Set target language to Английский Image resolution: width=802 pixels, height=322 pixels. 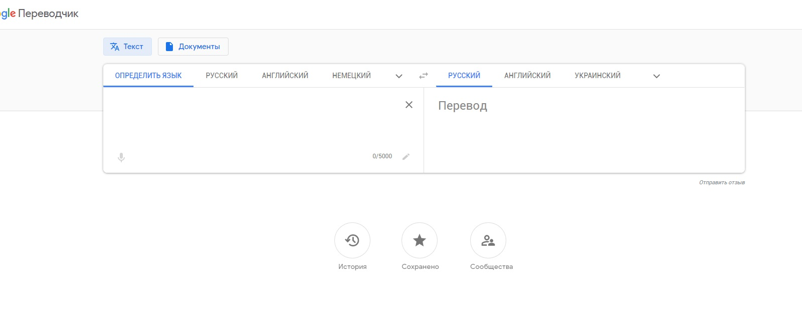click(527, 76)
